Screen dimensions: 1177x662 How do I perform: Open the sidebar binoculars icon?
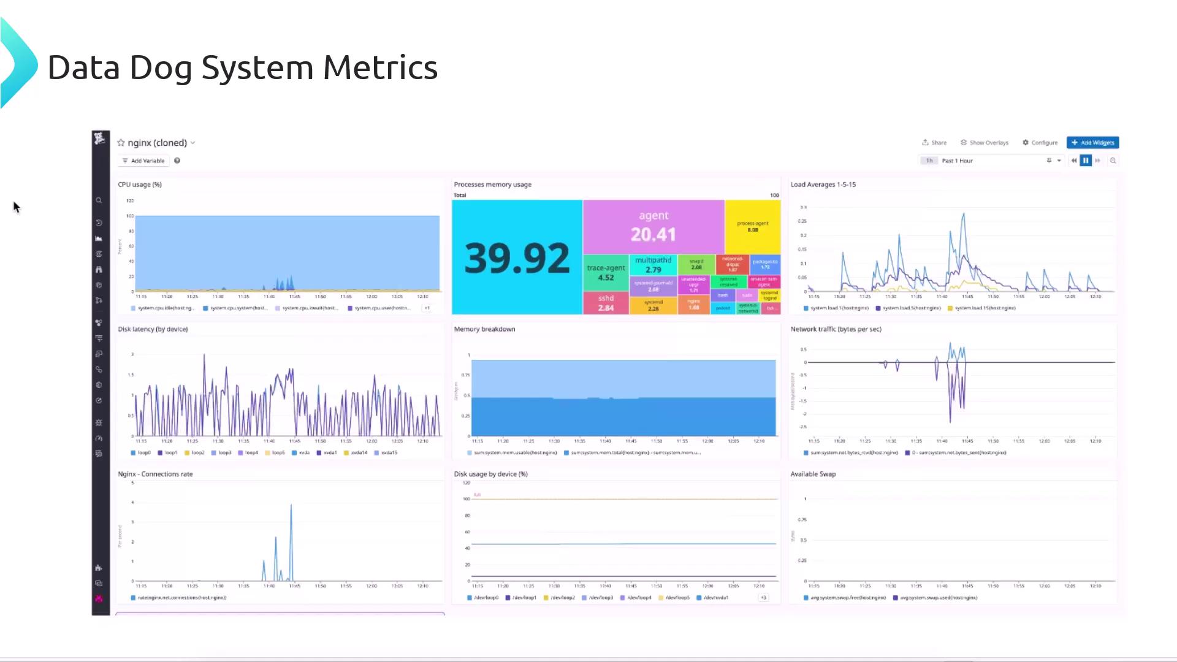[x=99, y=269]
